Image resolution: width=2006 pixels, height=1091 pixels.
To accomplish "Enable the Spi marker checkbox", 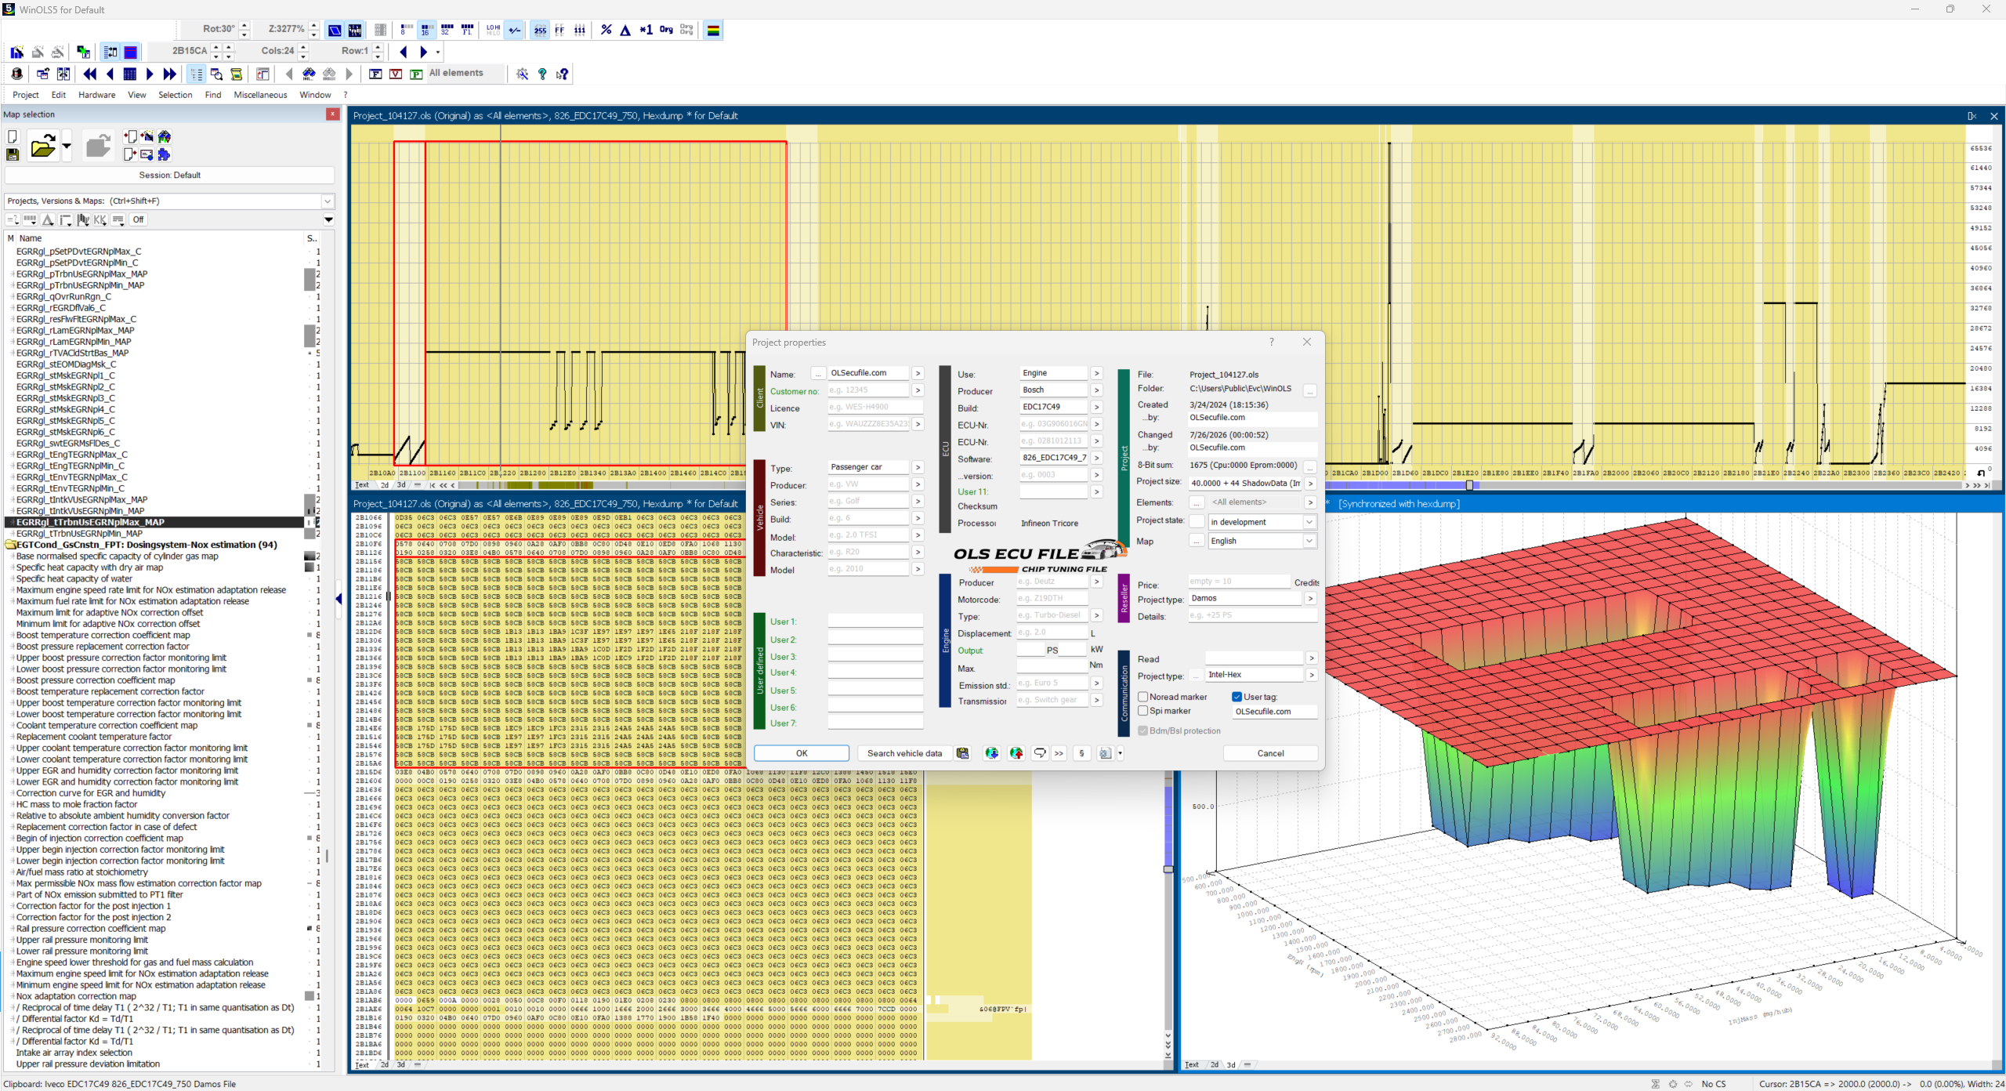I will pyautogui.click(x=1143, y=711).
